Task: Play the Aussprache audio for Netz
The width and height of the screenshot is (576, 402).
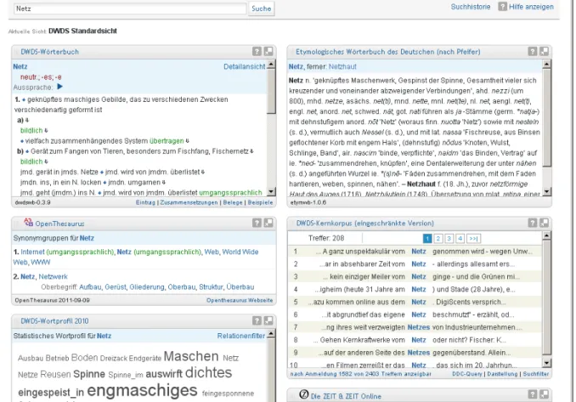Action: (59, 87)
